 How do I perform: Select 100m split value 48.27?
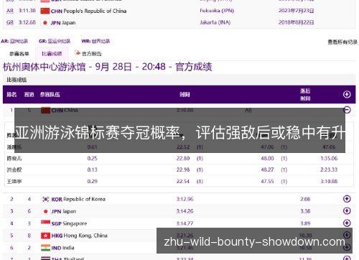pyautogui.click(x=267, y=170)
